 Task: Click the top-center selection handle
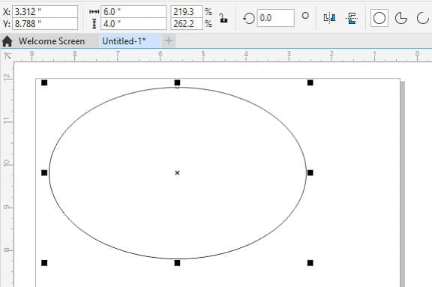pos(177,82)
